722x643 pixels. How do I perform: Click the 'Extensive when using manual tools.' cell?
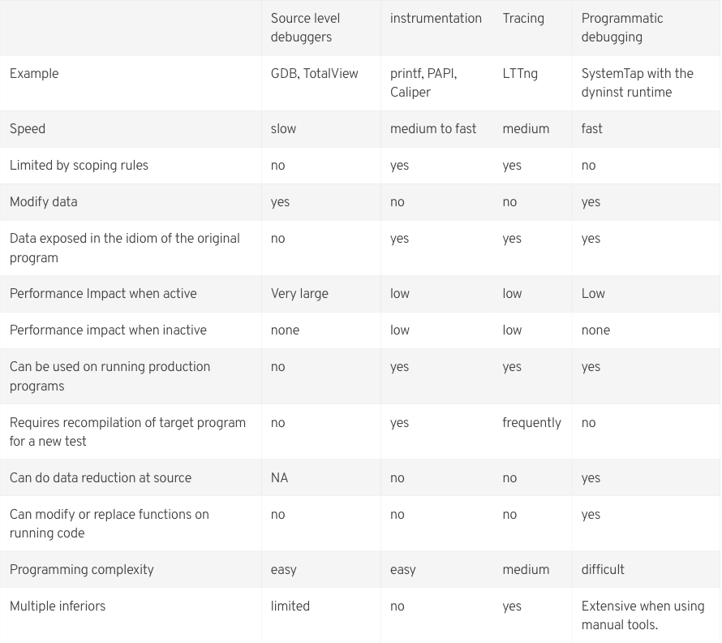tap(642, 615)
